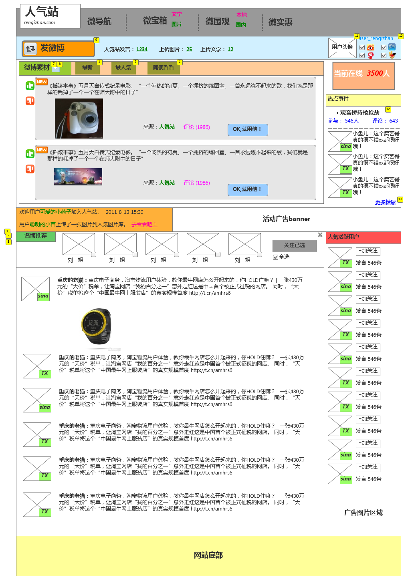
Task: Click the blue Tencent Weibo icon
Action: 392,47
